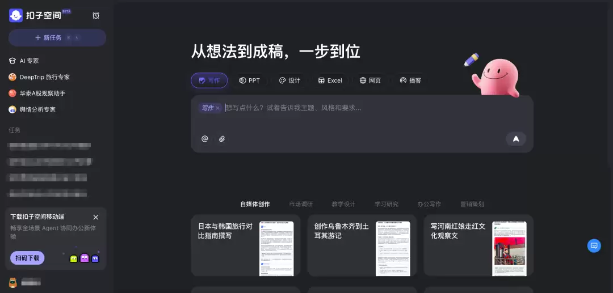Select the 学习研究 category tab
The height and width of the screenshot is (293, 613).
pyautogui.click(x=387, y=204)
